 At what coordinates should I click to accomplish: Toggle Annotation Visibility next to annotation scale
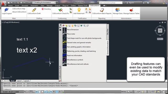coord(142,92)
